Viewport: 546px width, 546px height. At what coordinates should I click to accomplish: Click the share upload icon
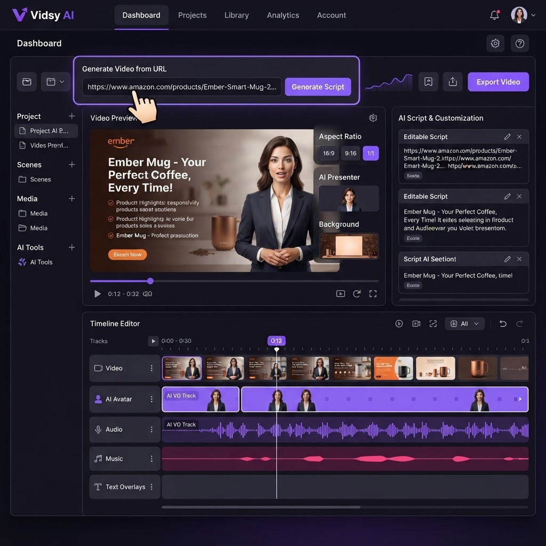click(453, 82)
